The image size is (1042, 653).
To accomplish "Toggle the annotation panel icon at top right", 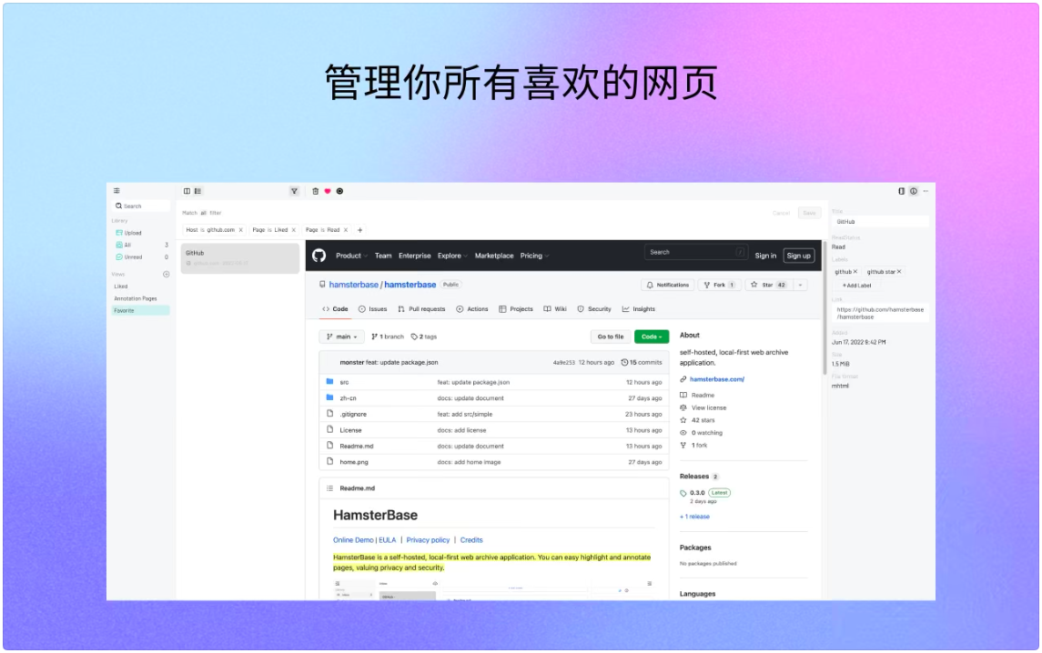I will [901, 191].
